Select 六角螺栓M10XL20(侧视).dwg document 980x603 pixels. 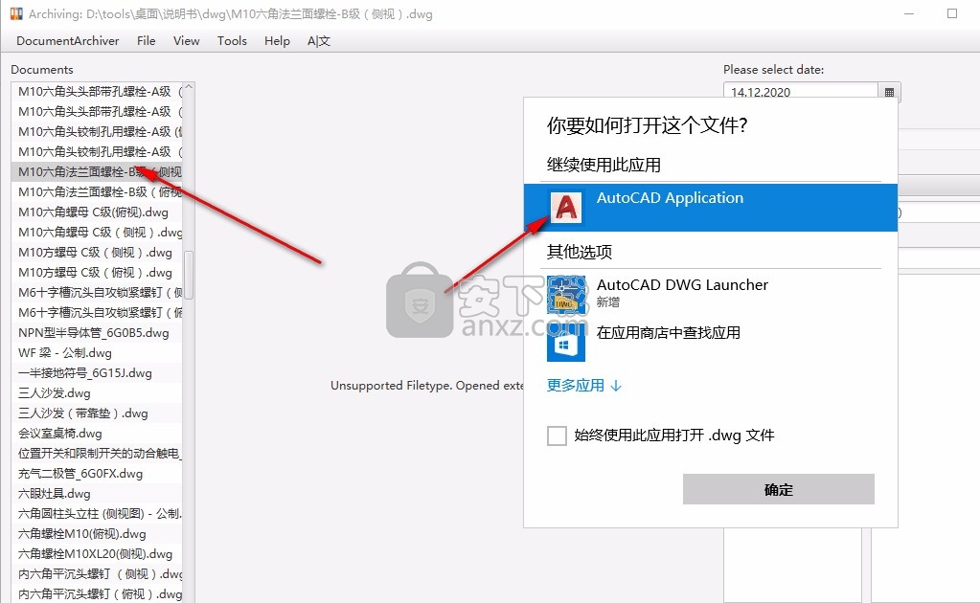pos(97,553)
